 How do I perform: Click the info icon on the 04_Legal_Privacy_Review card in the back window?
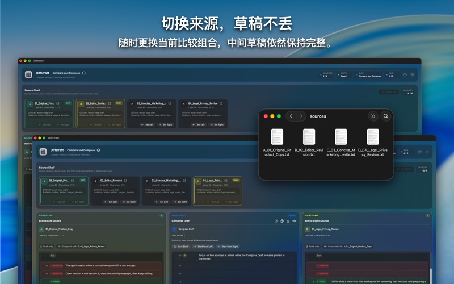point(221,103)
